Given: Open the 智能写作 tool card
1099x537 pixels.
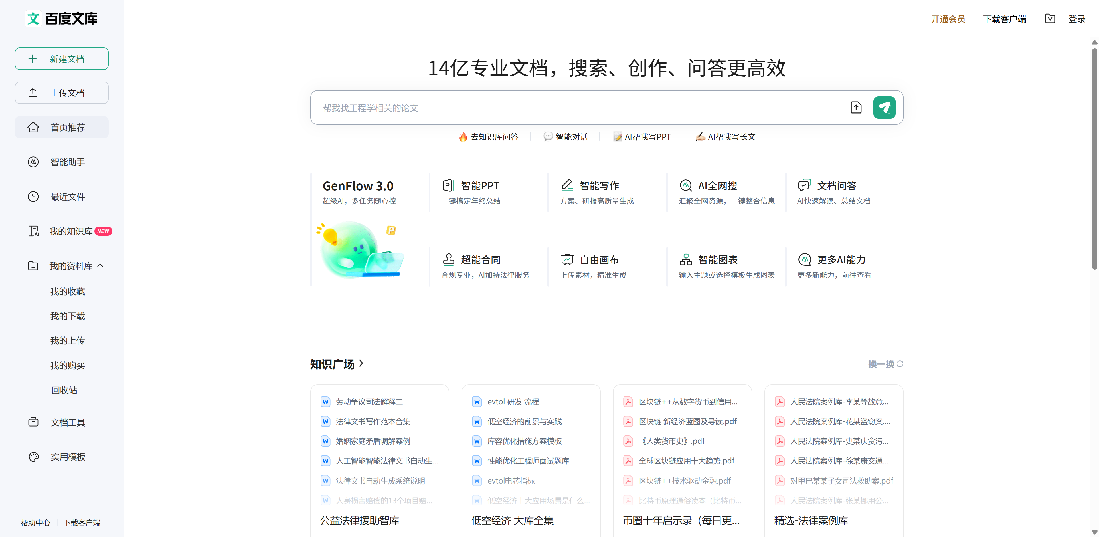Looking at the screenshot, I should [598, 186].
